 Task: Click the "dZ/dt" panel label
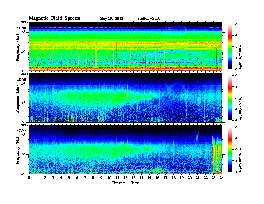coord(21,131)
